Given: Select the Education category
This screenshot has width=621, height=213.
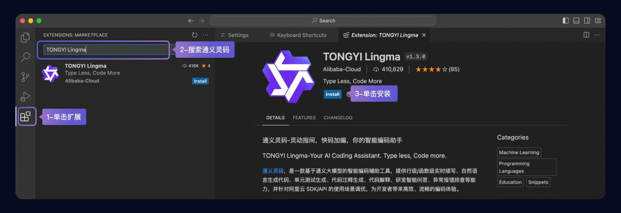Looking at the screenshot, I should pos(510,182).
